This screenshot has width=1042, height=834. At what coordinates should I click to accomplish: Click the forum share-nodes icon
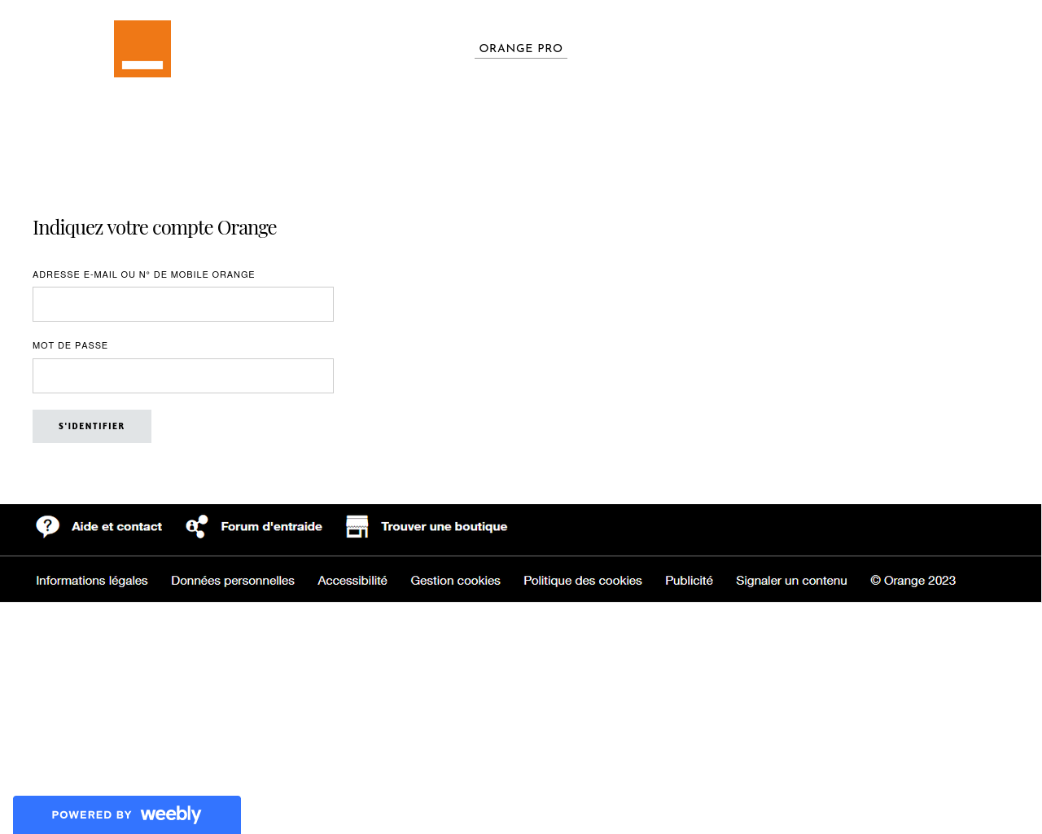197,526
